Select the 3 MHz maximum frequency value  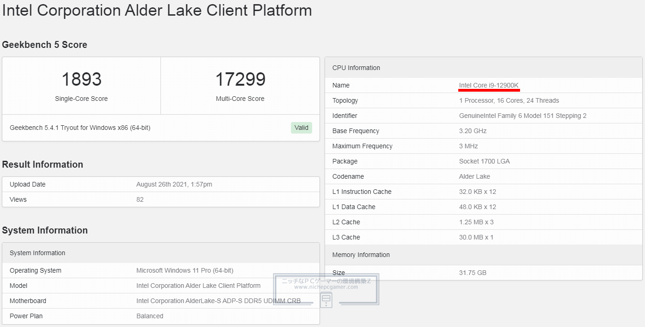468,146
